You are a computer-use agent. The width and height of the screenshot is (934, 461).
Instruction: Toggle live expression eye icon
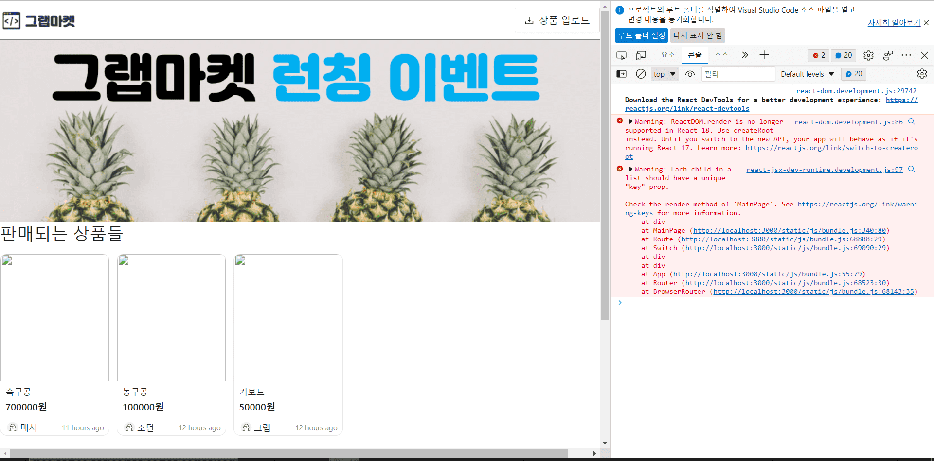pos(690,74)
